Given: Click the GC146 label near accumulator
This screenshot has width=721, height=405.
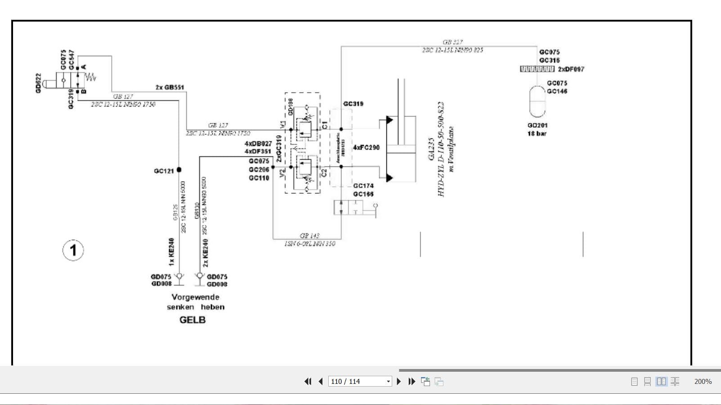Looking at the screenshot, I should coord(557,91).
